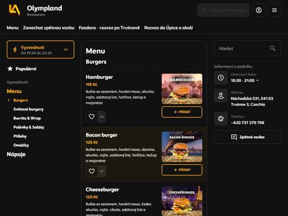
Task: Select Přílohy category
Action: pos(20,136)
